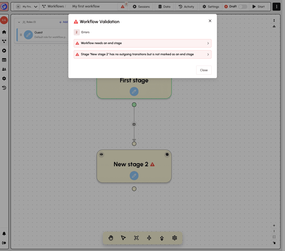Screen dimensions: 285x251
Task: Click the transition gear between the two stages
Action: click(134, 124)
